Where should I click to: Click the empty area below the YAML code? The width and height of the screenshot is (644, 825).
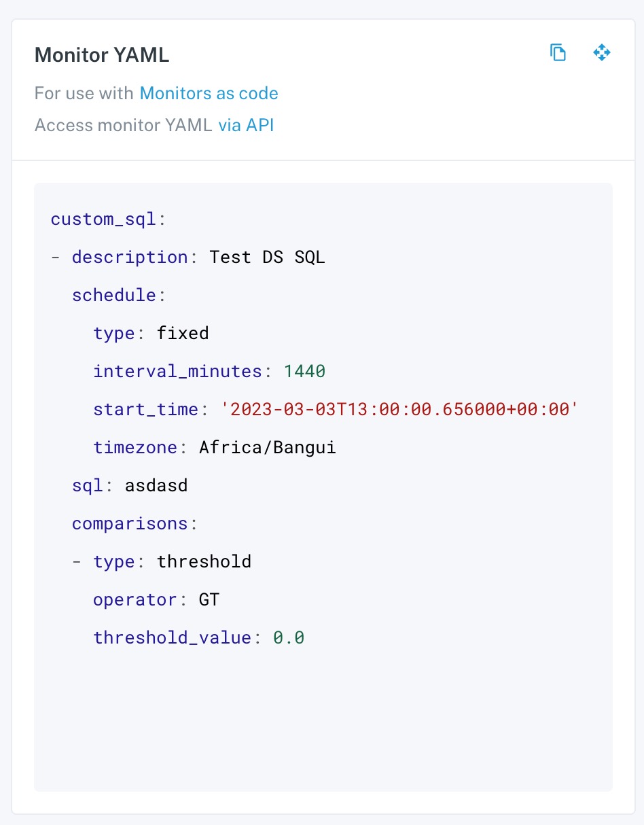coord(323,720)
